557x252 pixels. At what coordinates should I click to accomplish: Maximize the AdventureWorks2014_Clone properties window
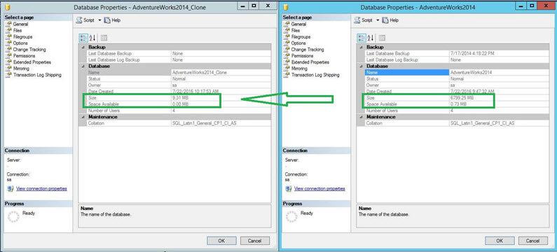(254, 6)
